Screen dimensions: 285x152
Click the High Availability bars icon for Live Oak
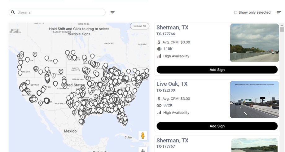coord(159,112)
